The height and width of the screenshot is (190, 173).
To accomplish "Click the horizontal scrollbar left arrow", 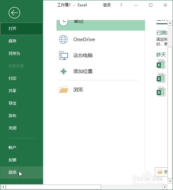I will (3, 187).
